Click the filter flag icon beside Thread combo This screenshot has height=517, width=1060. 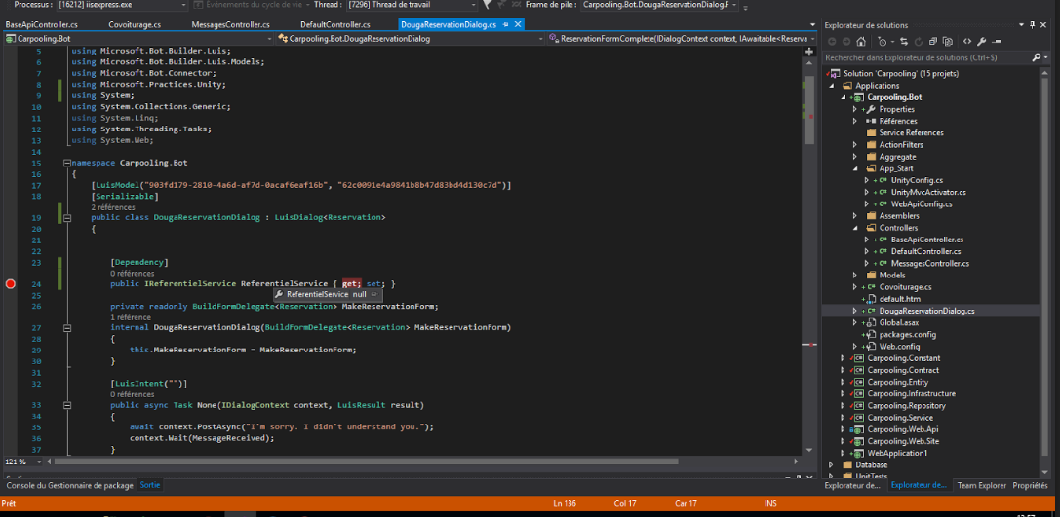click(x=487, y=5)
